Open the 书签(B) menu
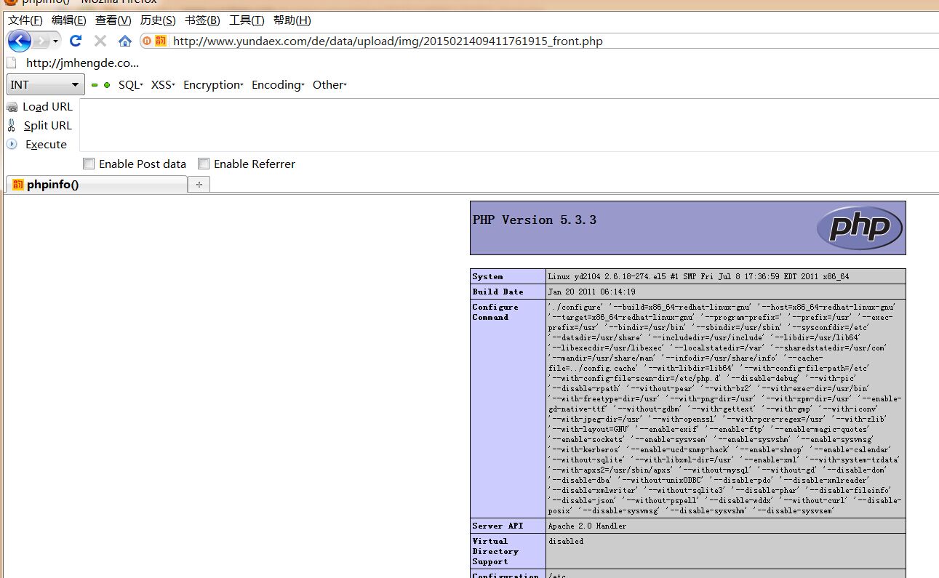The width and height of the screenshot is (939, 578). tap(202, 20)
